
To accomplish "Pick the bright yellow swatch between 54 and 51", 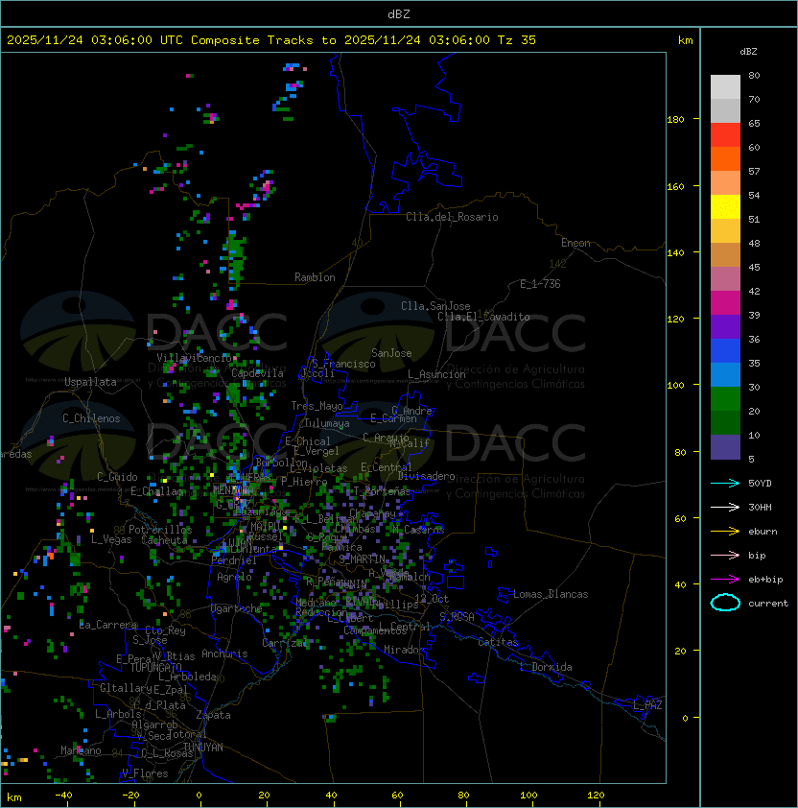I will click(x=725, y=207).
